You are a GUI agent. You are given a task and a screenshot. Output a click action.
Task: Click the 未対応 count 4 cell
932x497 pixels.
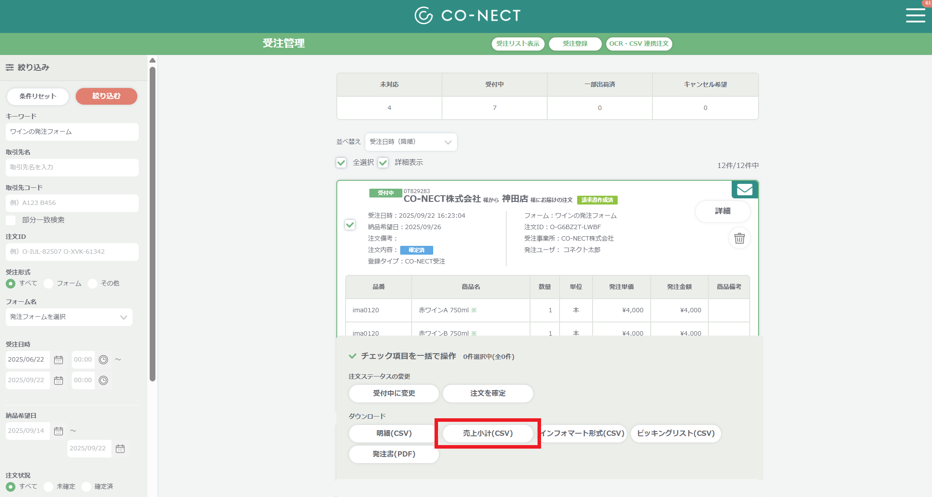click(x=389, y=108)
